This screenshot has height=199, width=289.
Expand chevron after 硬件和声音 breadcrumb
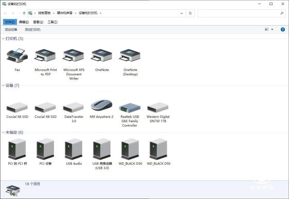tap(76, 13)
